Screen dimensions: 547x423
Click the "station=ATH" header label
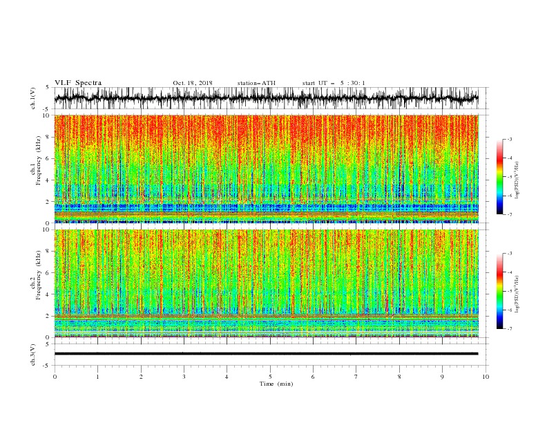pyautogui.click(x=256, y=83)
